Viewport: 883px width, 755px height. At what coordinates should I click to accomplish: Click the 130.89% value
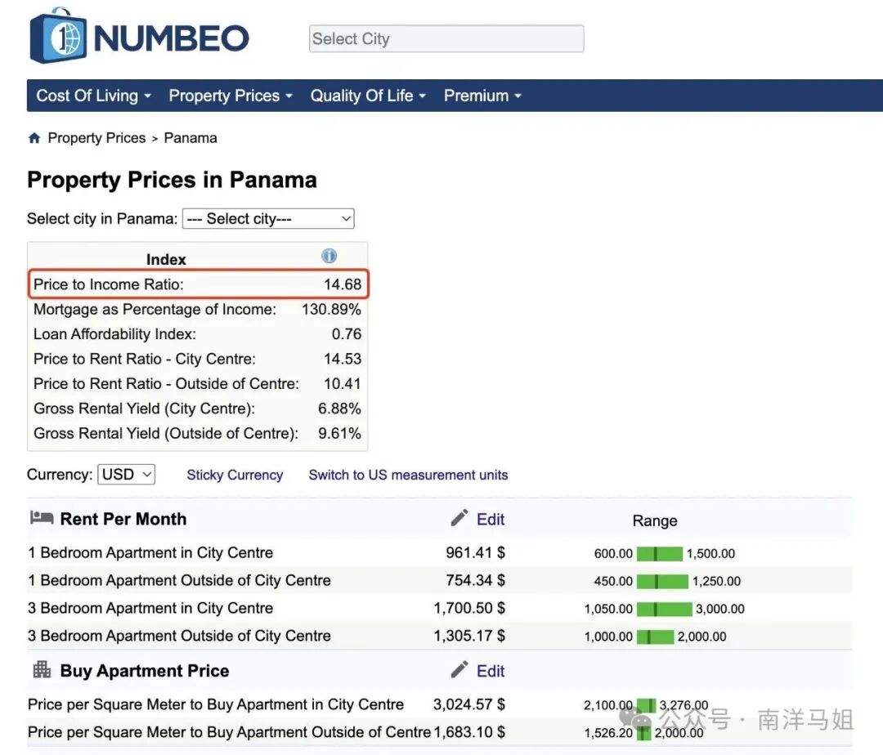point(331,309)
